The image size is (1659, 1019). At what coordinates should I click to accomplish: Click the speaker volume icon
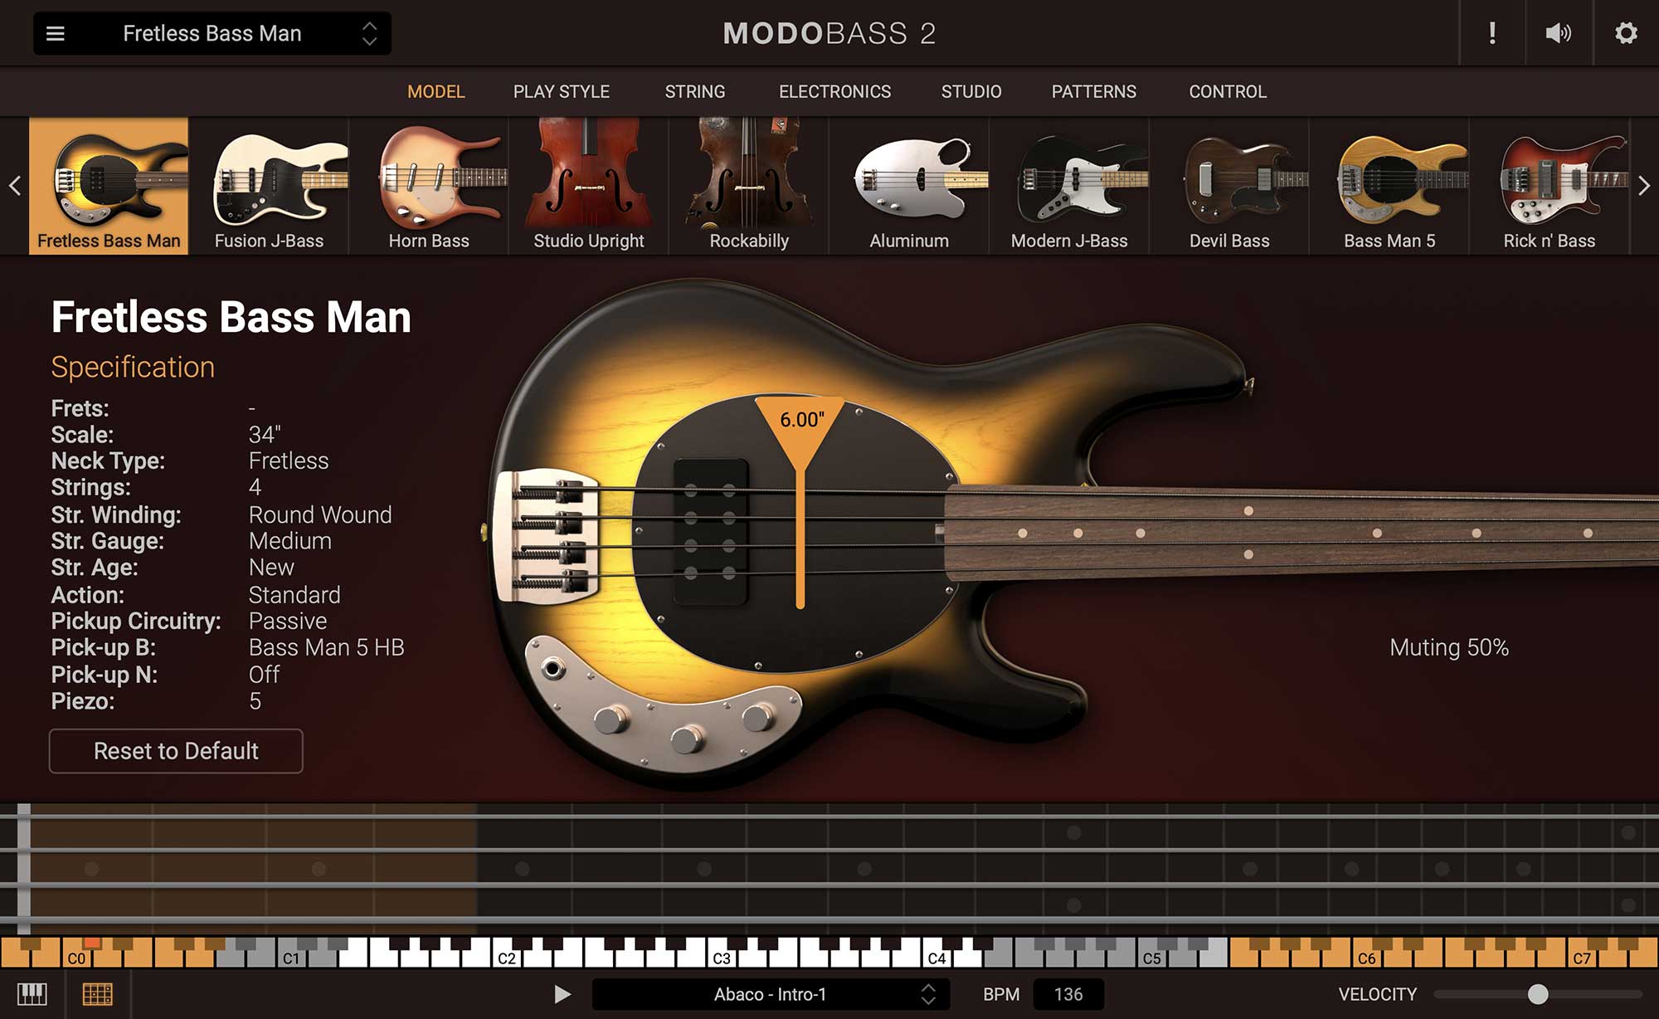1559,33
